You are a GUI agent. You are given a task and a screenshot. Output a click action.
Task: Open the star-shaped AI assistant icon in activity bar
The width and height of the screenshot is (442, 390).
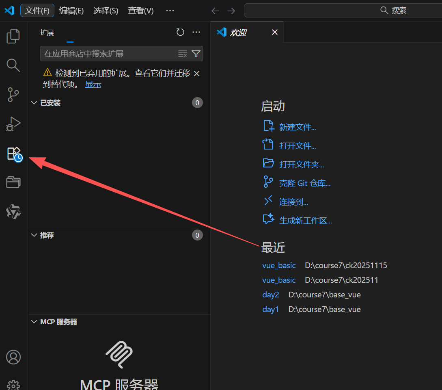point(13,212)
